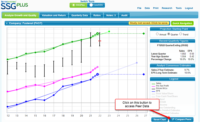Image resolution: width=200 pixels, height=122 pixels.
Task: Select the Trend projection radio button
Action: (x=181, y=34)
